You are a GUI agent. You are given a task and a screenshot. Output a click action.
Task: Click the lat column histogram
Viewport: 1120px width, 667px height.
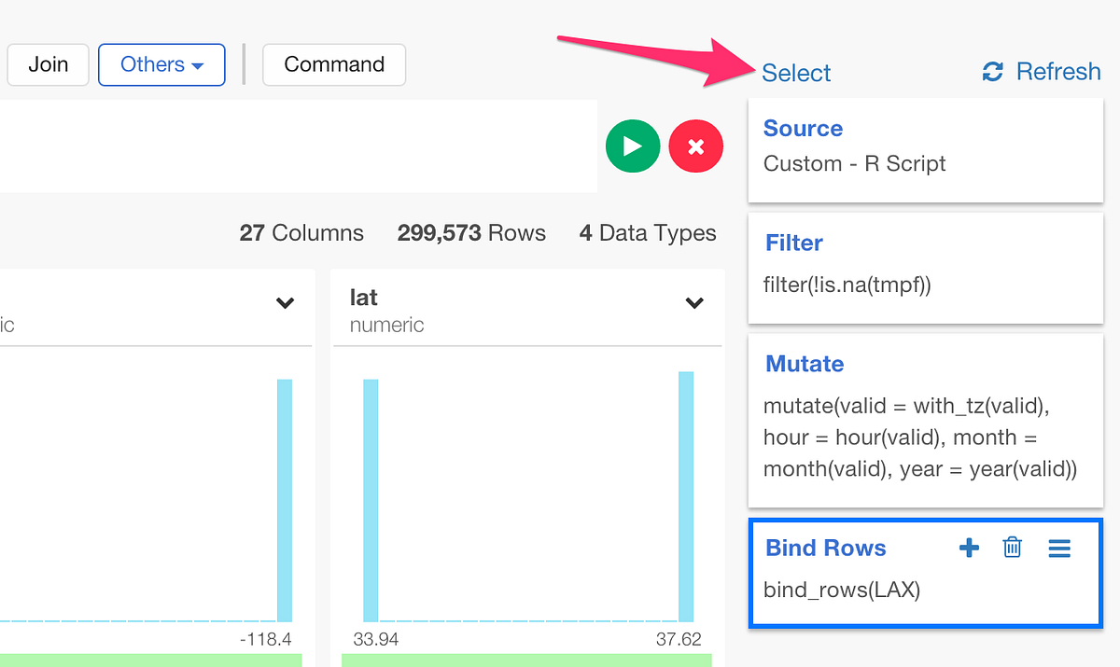tap(527, 494)
